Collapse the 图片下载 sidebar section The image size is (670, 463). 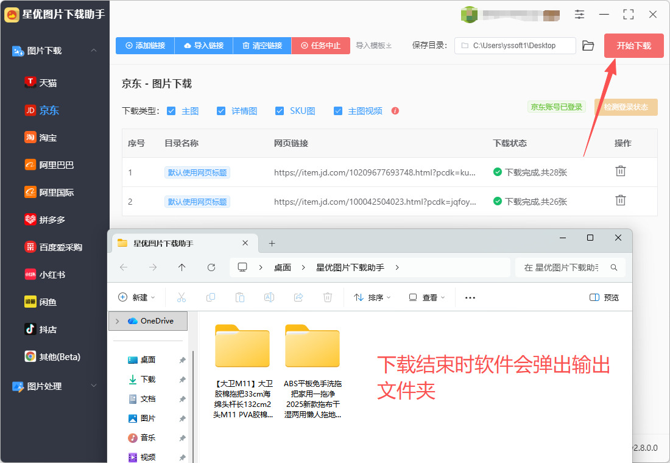tap(94, 51)
